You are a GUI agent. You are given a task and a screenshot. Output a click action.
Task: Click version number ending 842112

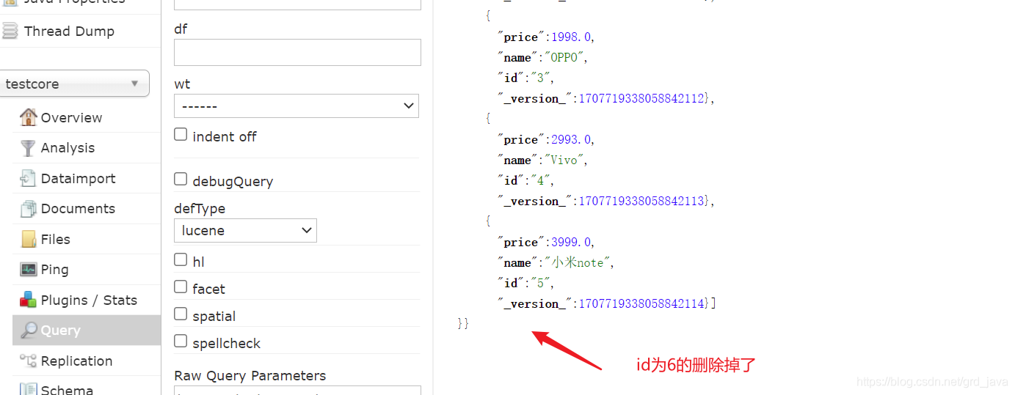[x=641, y=98]
